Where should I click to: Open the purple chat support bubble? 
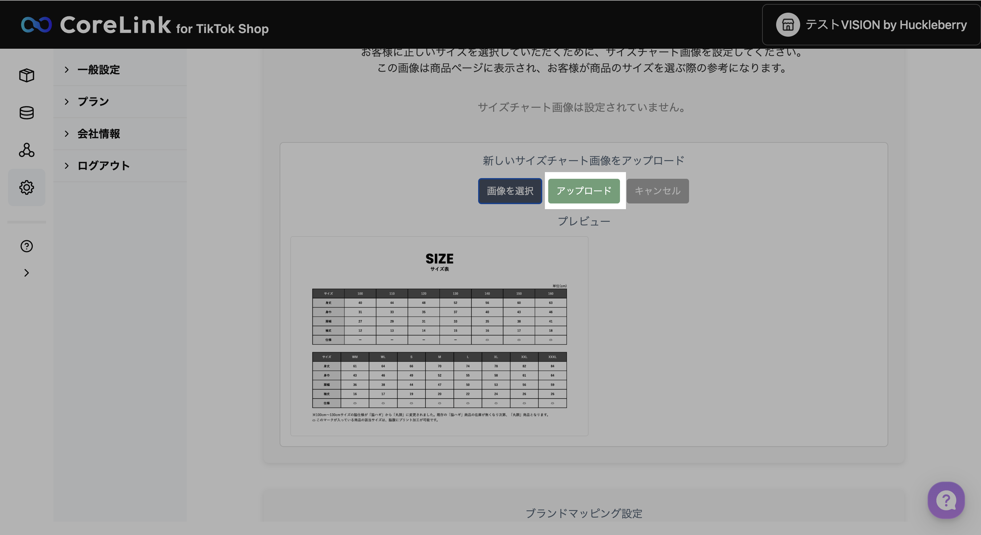tap(946, 500)
